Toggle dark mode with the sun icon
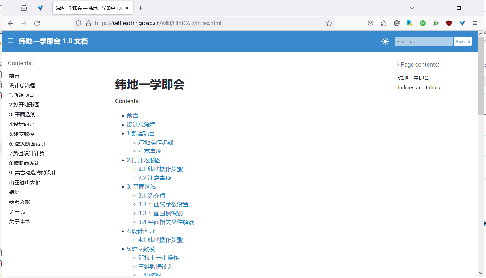 pyautogui.click(x=385, y=41)
